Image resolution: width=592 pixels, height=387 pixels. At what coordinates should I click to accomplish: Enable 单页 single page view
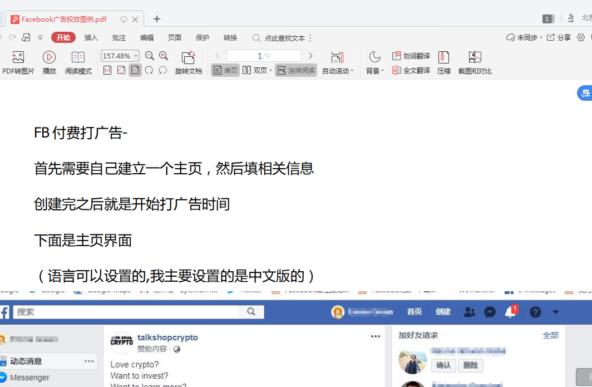coord(225,70)
